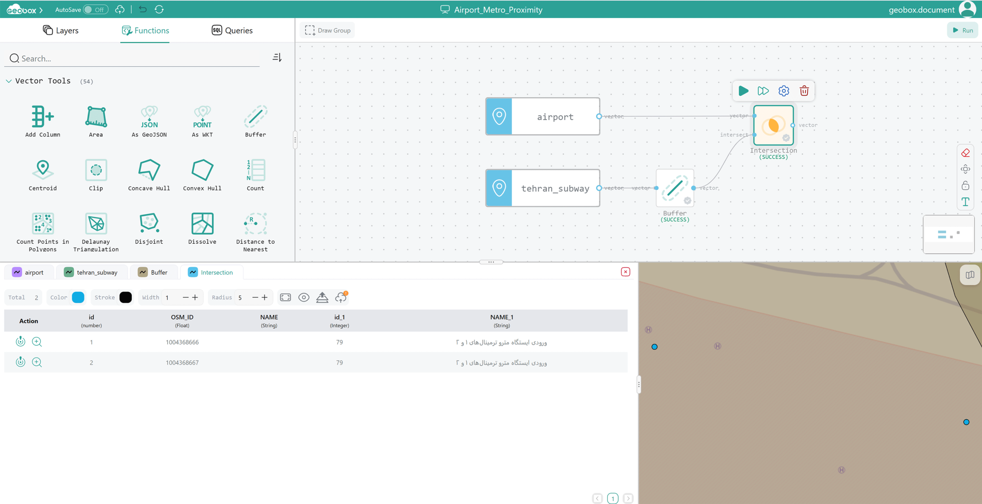982x504 pixels.
Task: Delete the Intersection node with trash icon
Action: 804,91
